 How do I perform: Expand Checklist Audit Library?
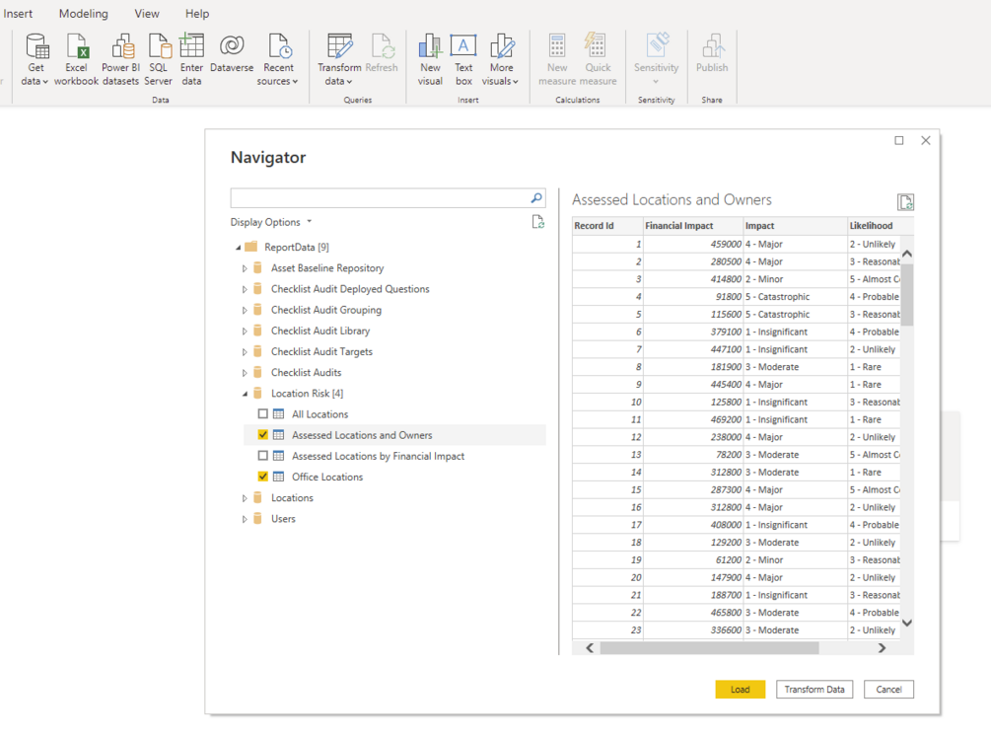(245, 331)
